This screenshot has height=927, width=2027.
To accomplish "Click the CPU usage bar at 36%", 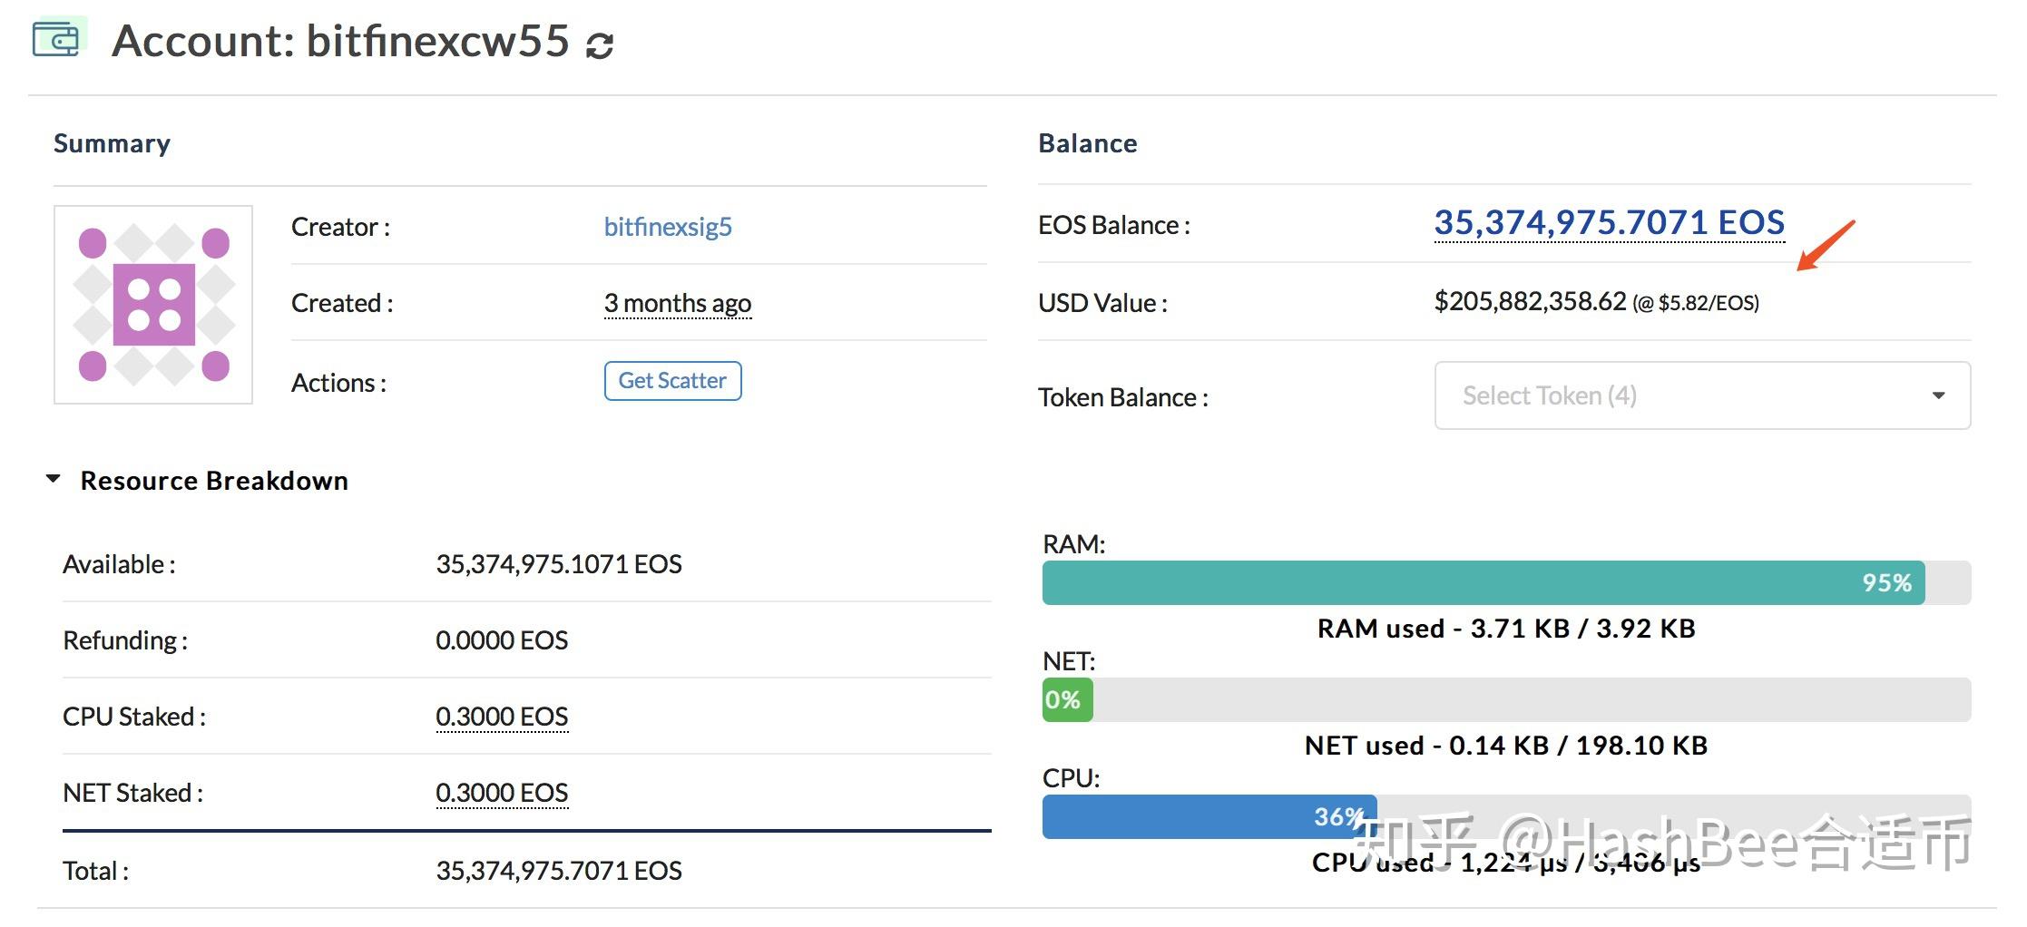I will [1506, 816].
